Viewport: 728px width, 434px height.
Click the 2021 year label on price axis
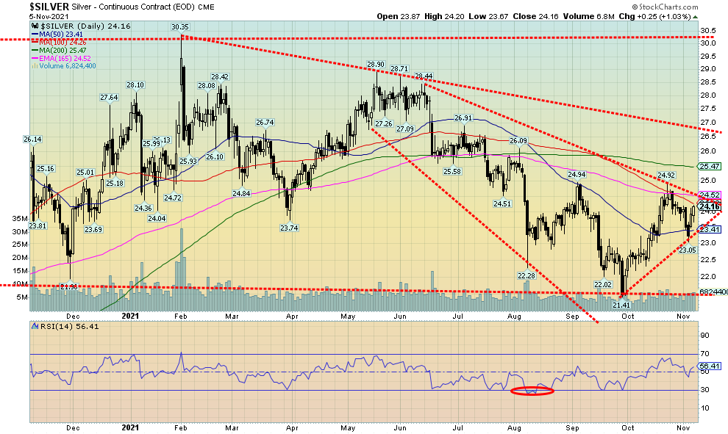tap(130, 316)
